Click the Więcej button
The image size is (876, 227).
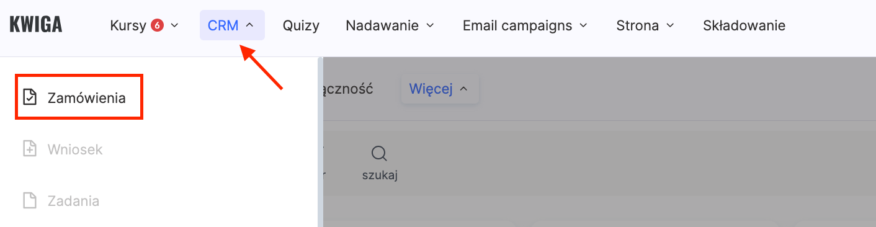pos(440,89)
